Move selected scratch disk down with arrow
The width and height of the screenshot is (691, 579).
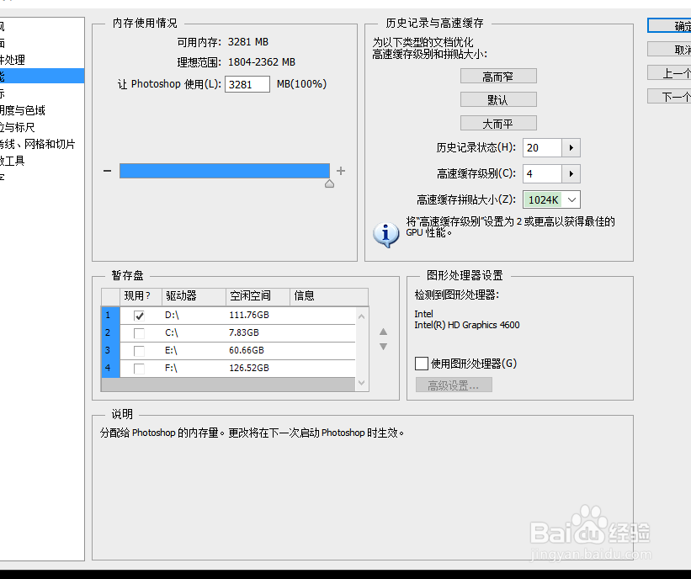point(383,345)
